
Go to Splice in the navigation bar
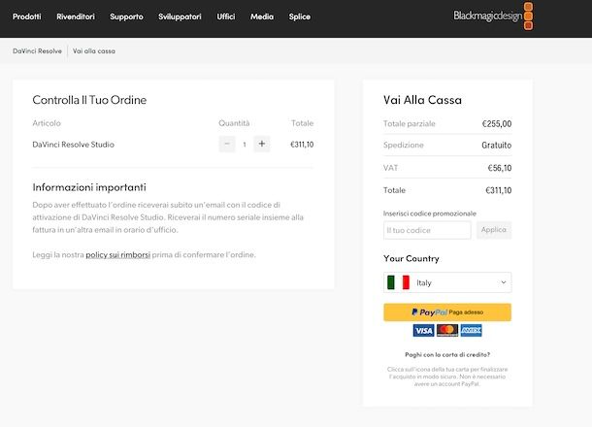300,16
